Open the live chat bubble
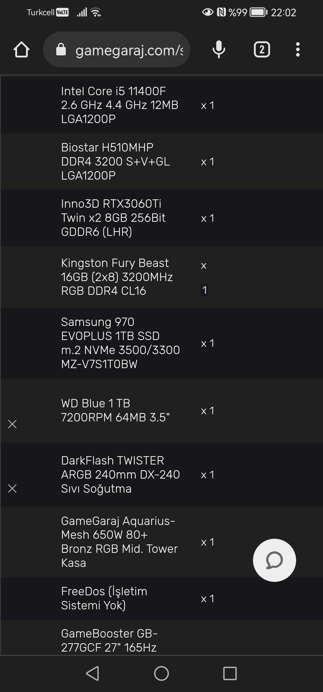 pos(274,560)
